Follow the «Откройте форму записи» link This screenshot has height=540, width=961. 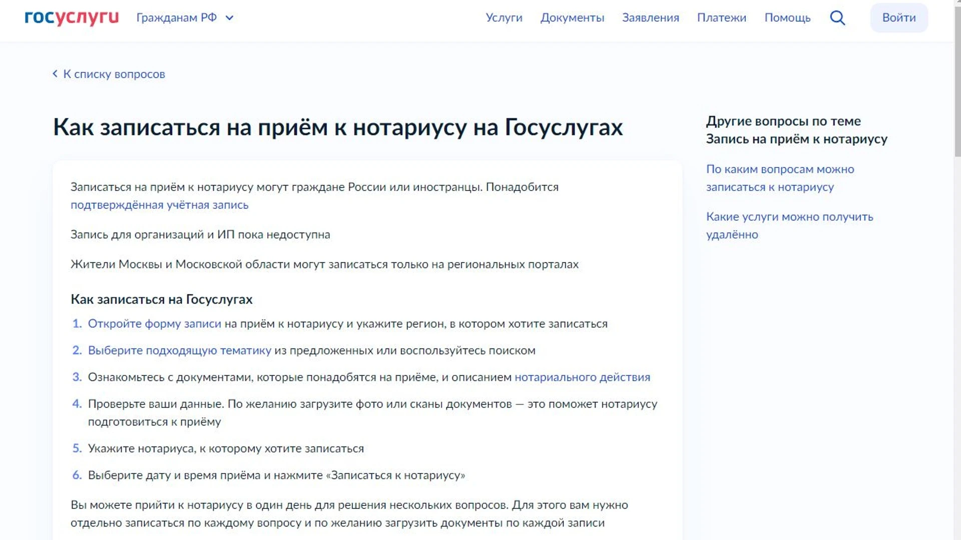pyautogui.click(x=155, y=323)
